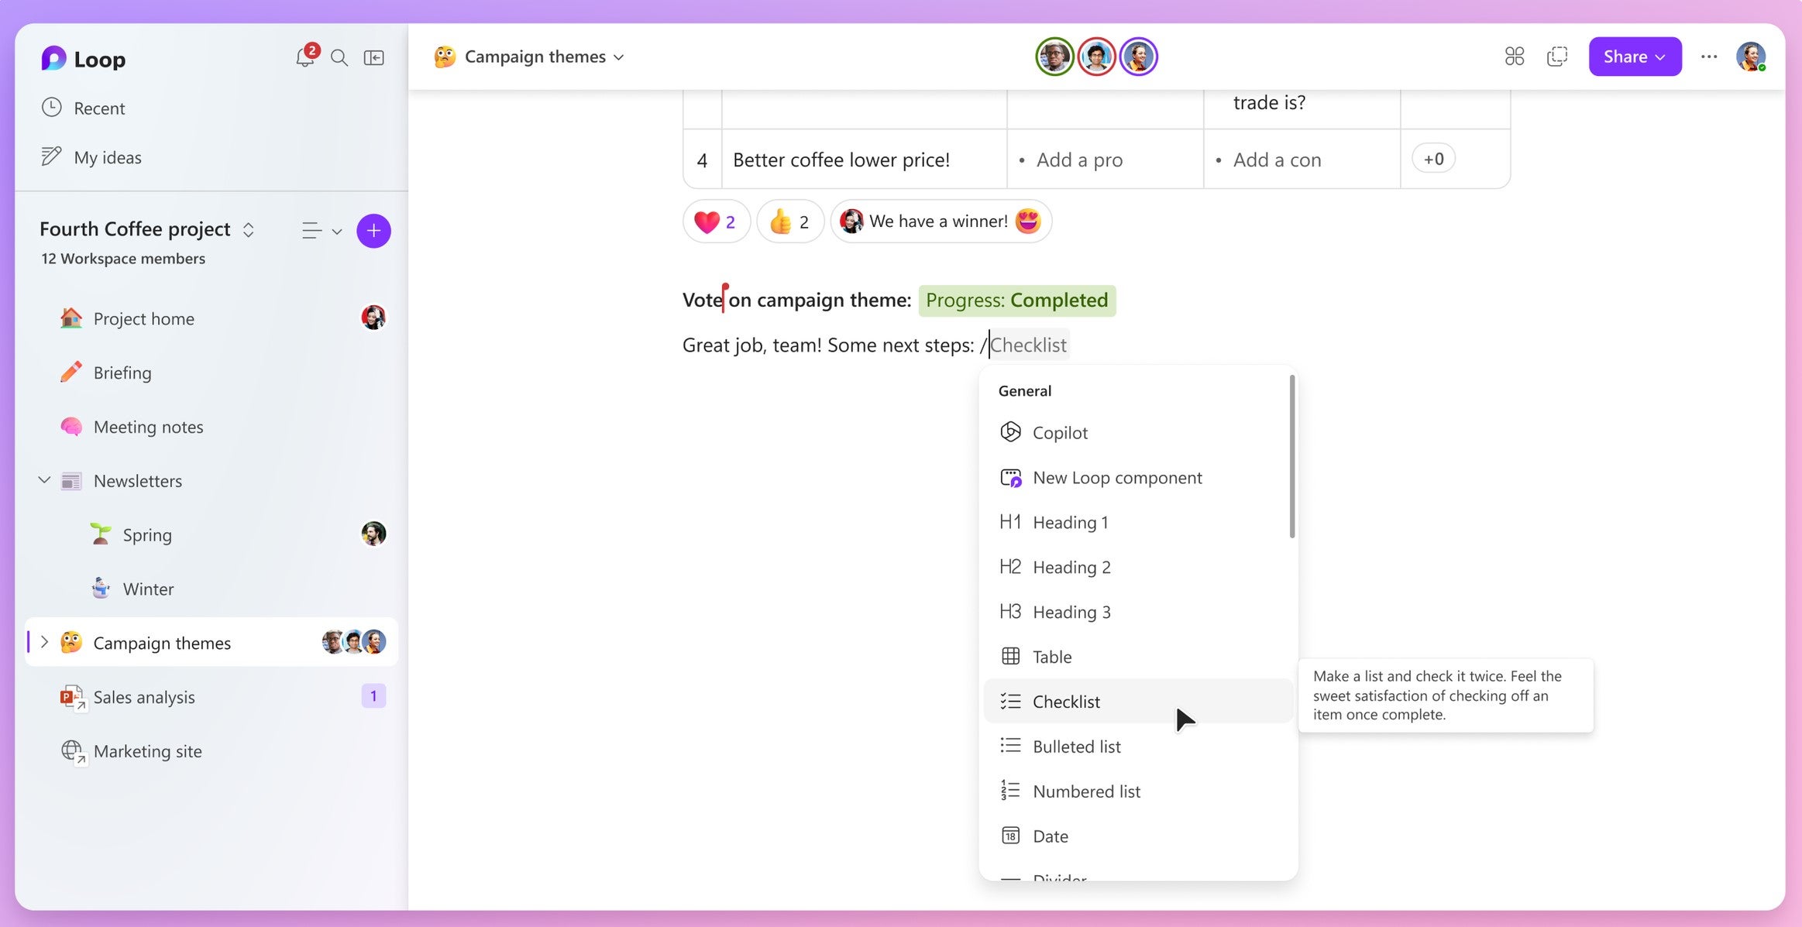Open the Campaign themes title dropdown
The width and height of the screenshot is (1802, 927).
coord(618,57)
